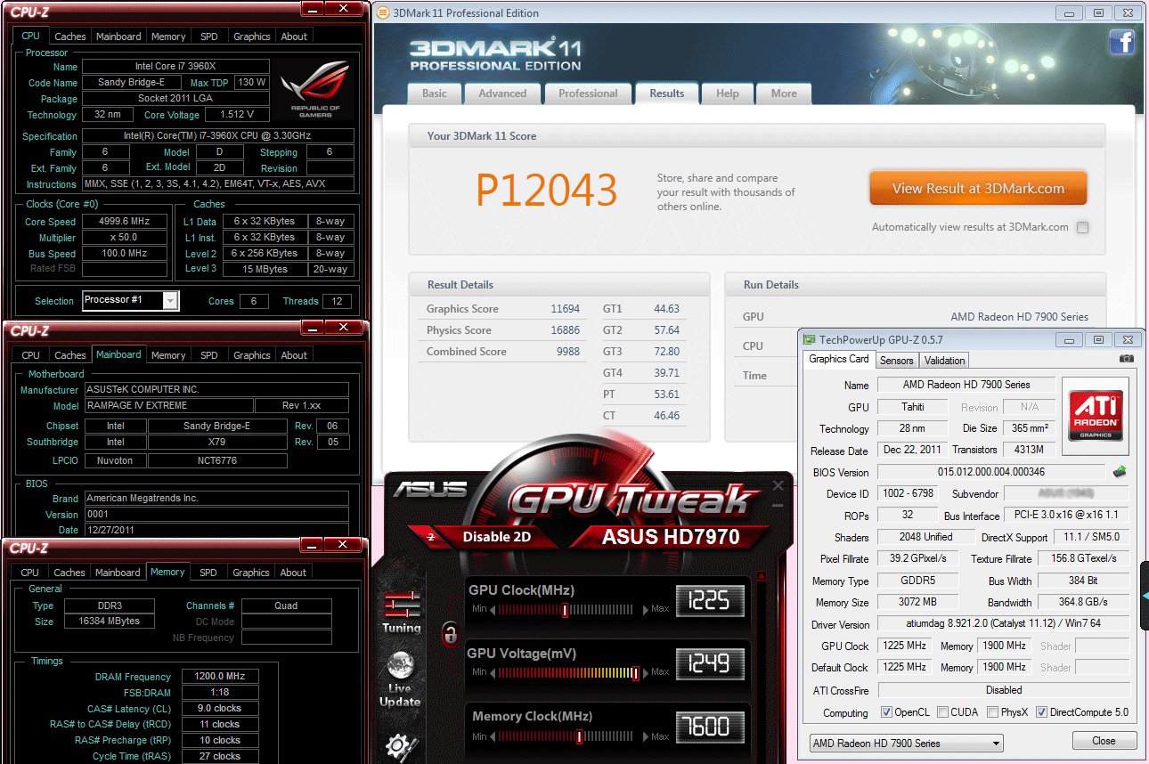
Task: Switch to Sensors tab in GPU-Z
Action: coord(896,361)
